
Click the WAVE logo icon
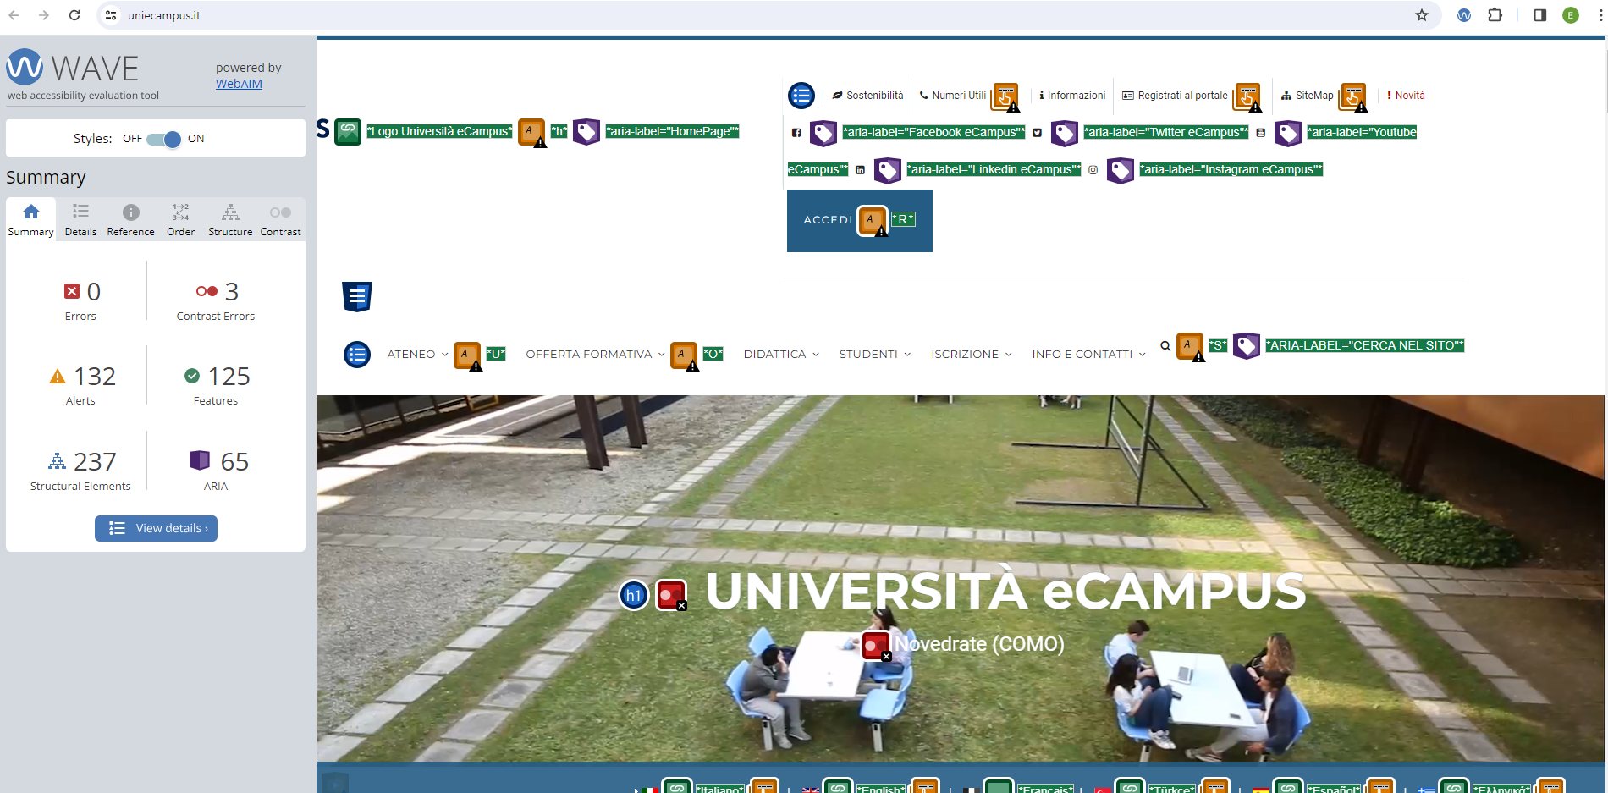coord(25,67)
